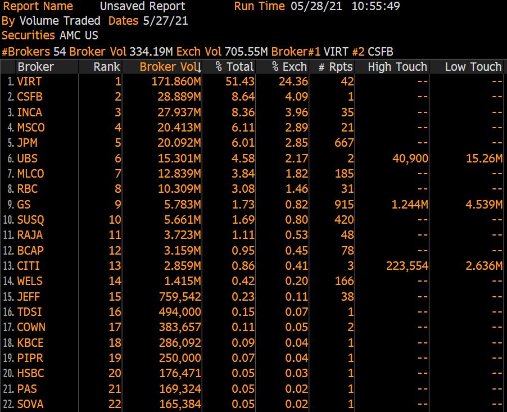Click JEFF broker volume 759,542
The height and width of the screenshot is (412, 507).
pos(180,296)
